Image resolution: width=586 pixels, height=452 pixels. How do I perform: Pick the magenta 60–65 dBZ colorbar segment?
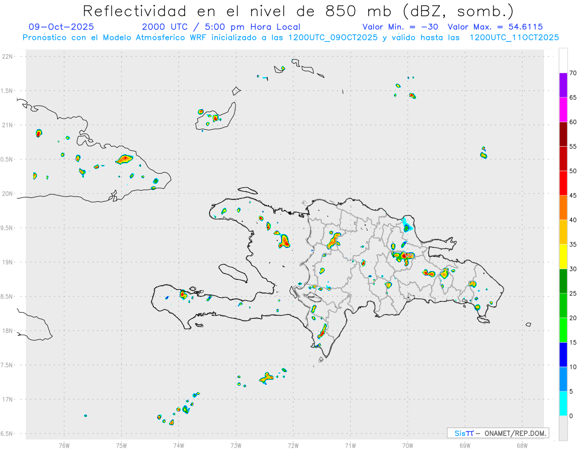pyautogui.click(x=563, y=110)
